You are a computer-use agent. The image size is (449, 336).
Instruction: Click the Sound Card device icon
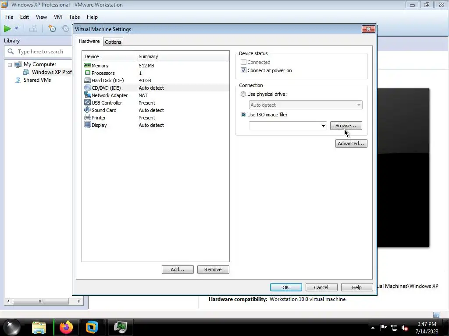pos(88,110)
